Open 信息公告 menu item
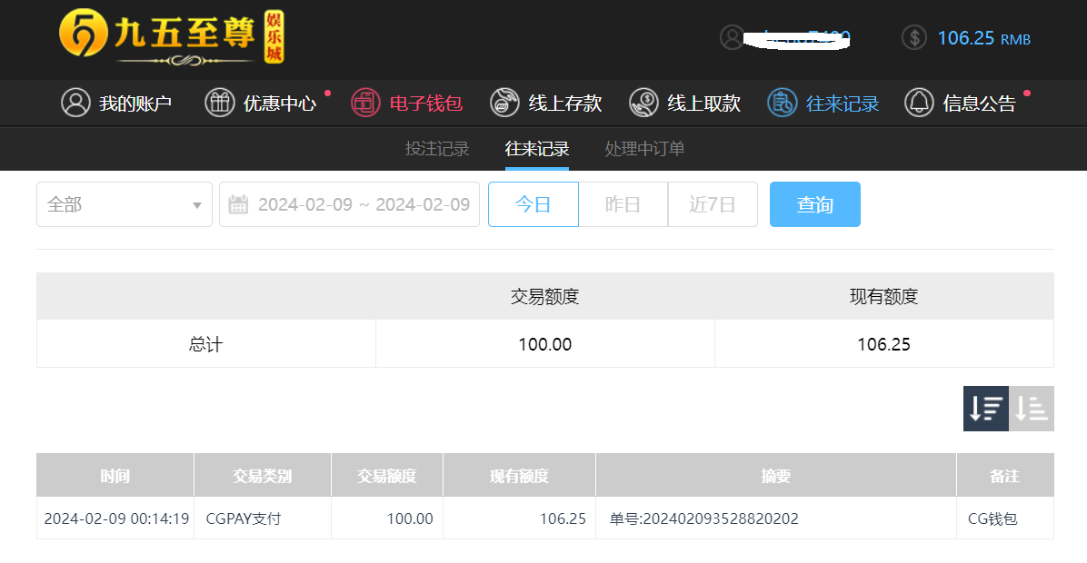This screenshot has height=563, width=1087. (979, 104)
